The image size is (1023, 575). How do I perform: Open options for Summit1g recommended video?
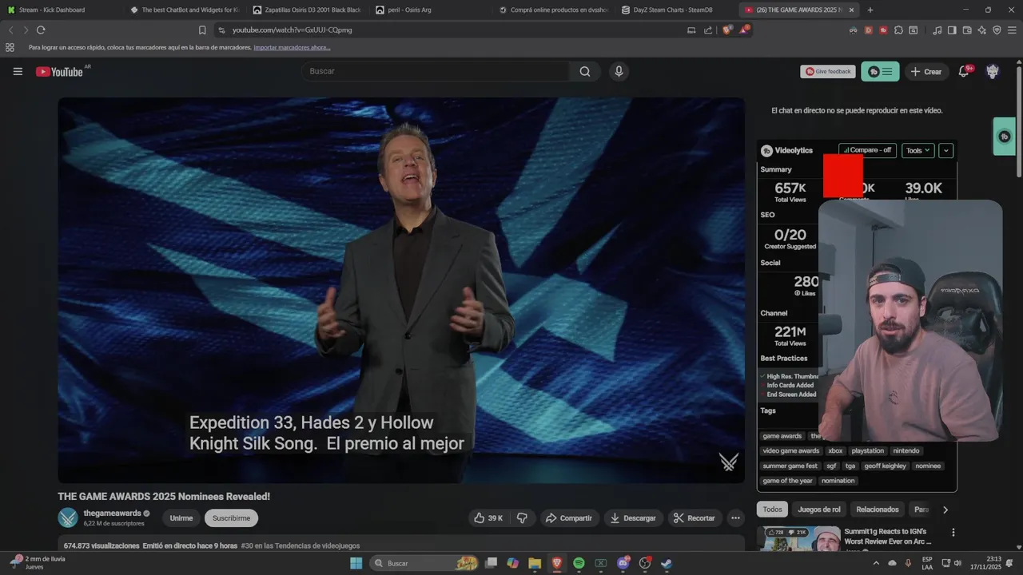click(953, 533)
